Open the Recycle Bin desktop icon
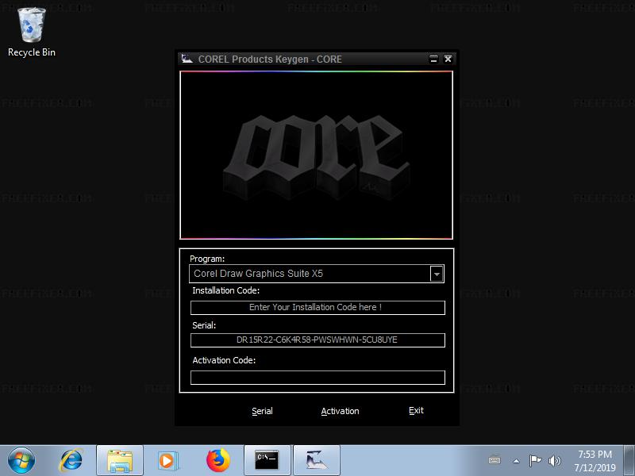The image size is (635, 476). 32,33
